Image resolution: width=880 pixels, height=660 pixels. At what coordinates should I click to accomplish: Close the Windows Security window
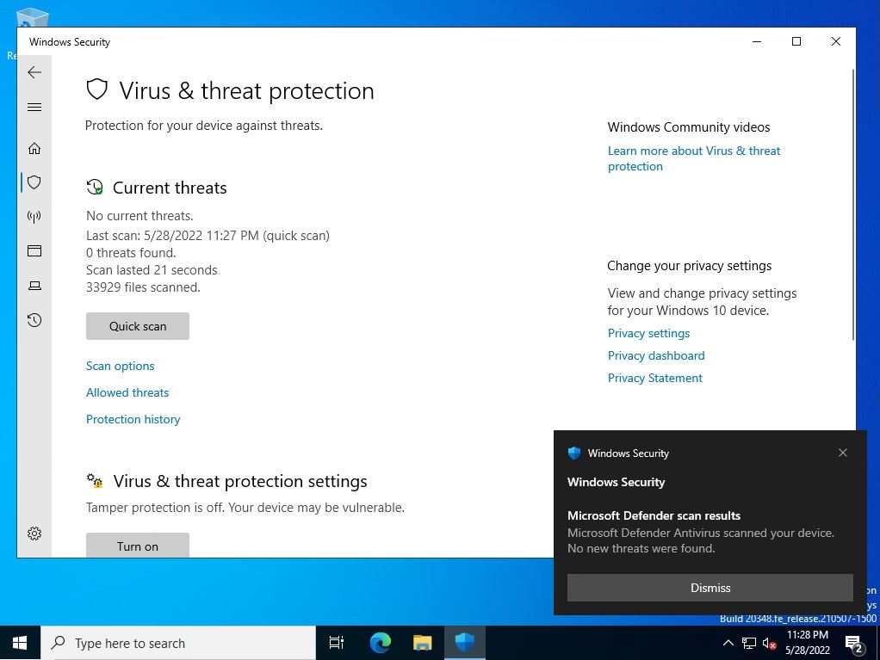(x=836, y=41)
